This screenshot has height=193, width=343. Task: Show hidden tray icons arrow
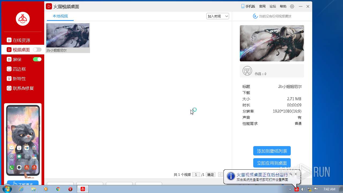tap(290, 189)
